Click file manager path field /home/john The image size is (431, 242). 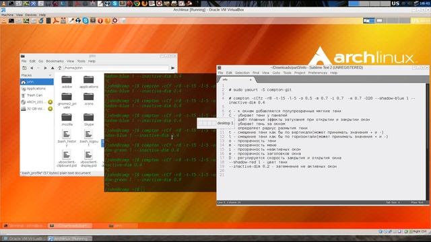click(x=117, y=68)
